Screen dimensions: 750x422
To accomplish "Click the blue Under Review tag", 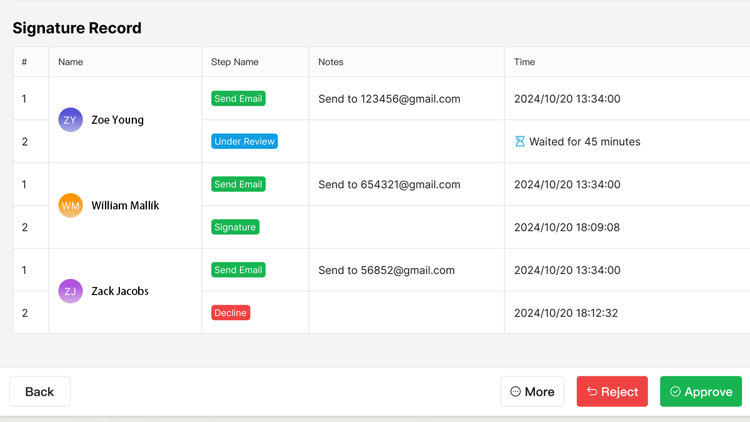I will click(x=244, y=141).
